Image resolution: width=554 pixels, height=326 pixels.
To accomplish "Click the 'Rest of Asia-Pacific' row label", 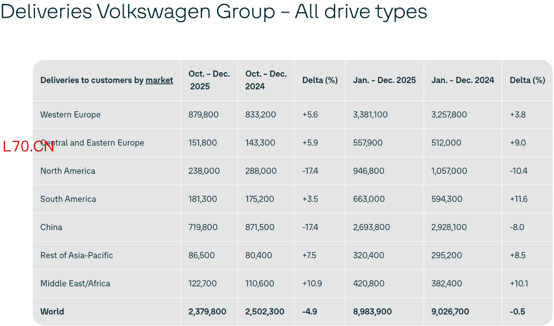I will point(76,255).
